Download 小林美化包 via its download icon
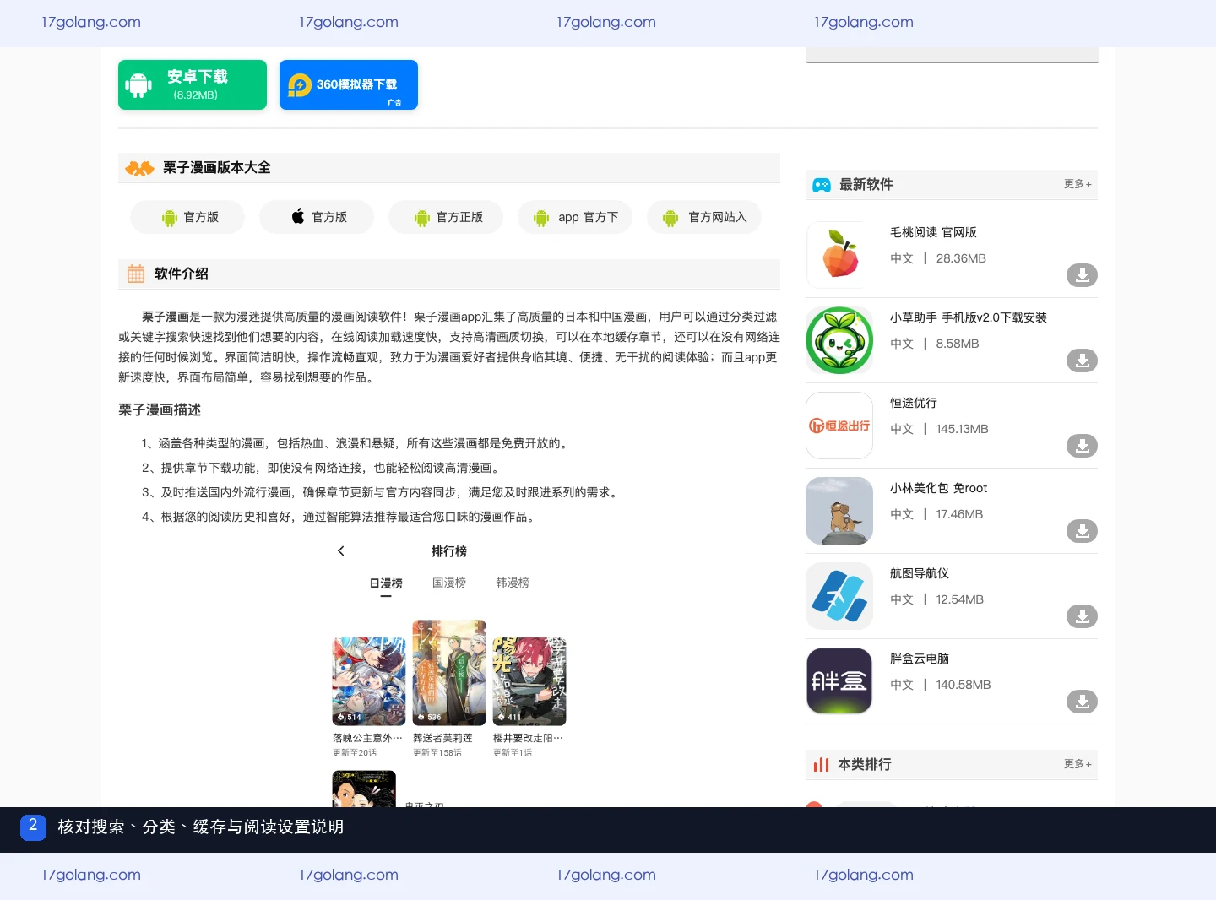 tap(1082, 531)
